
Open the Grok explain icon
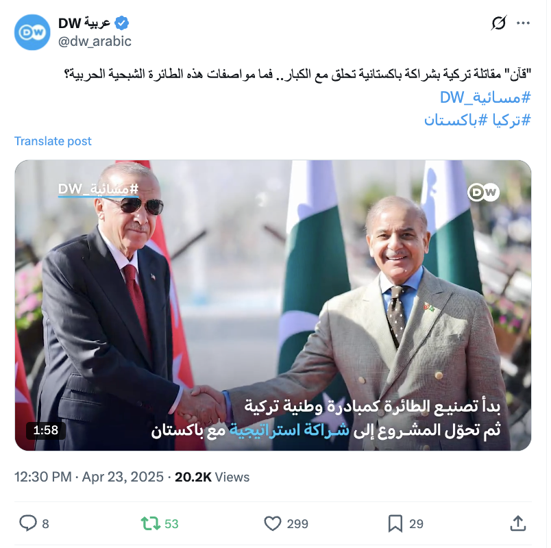(499, 23)
